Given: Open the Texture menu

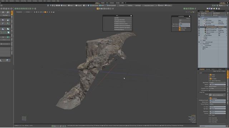Looking at the screenshot, I should point(18,1).
